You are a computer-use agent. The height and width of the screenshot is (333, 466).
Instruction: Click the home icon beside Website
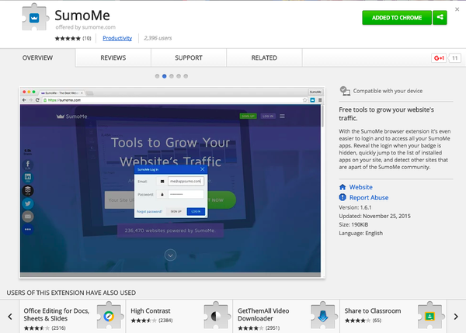click(x=343, y=187)
